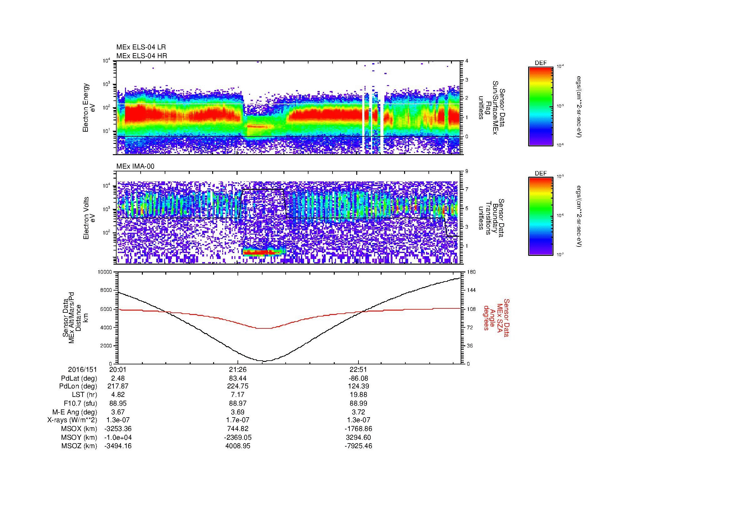The image size is (731, 517).
Task: Click the 'PdLon (deg)' row label
Action: click(78, 386)
